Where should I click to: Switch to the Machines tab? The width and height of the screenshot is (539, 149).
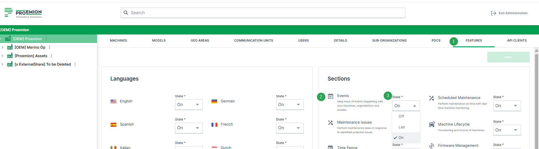pos(118,40)
